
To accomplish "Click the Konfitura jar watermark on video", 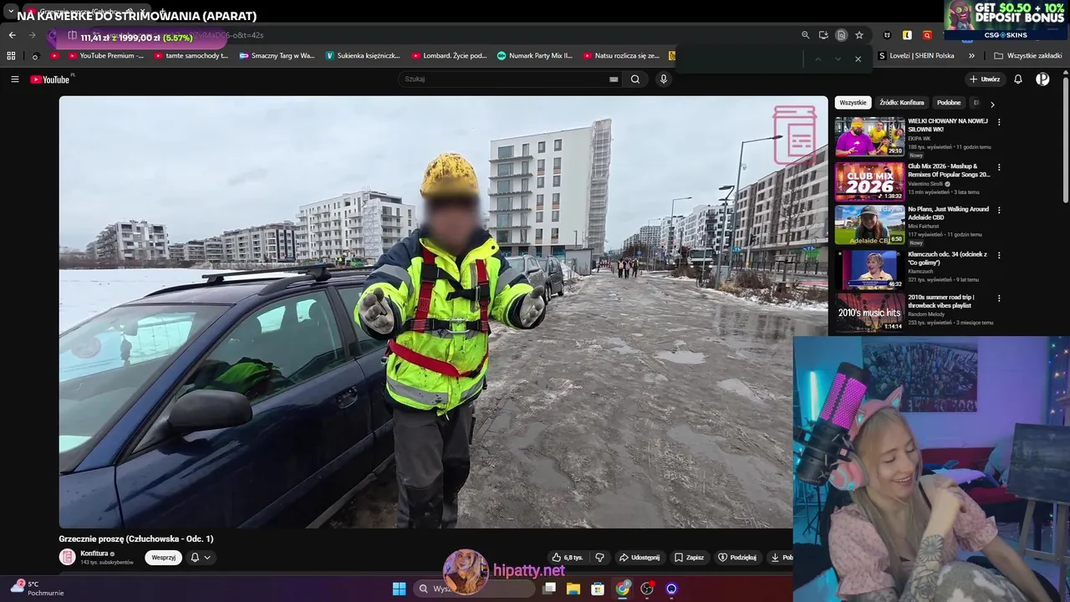I will tap(794, 134).
